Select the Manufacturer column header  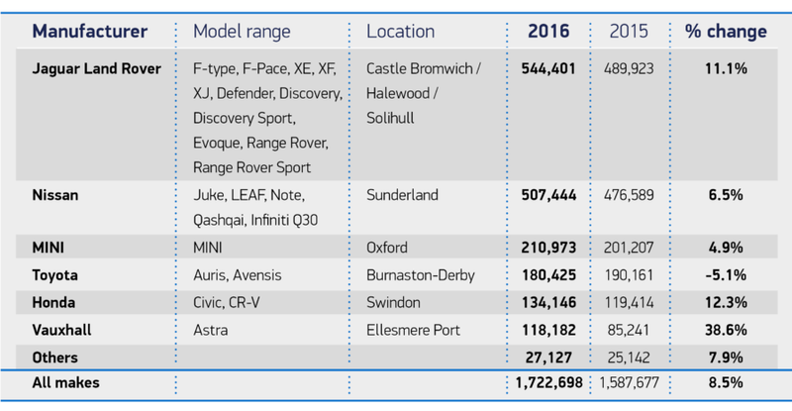(x=90, y=32)
